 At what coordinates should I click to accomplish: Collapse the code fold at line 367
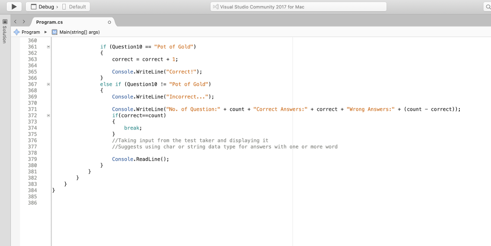coord(48,84)
